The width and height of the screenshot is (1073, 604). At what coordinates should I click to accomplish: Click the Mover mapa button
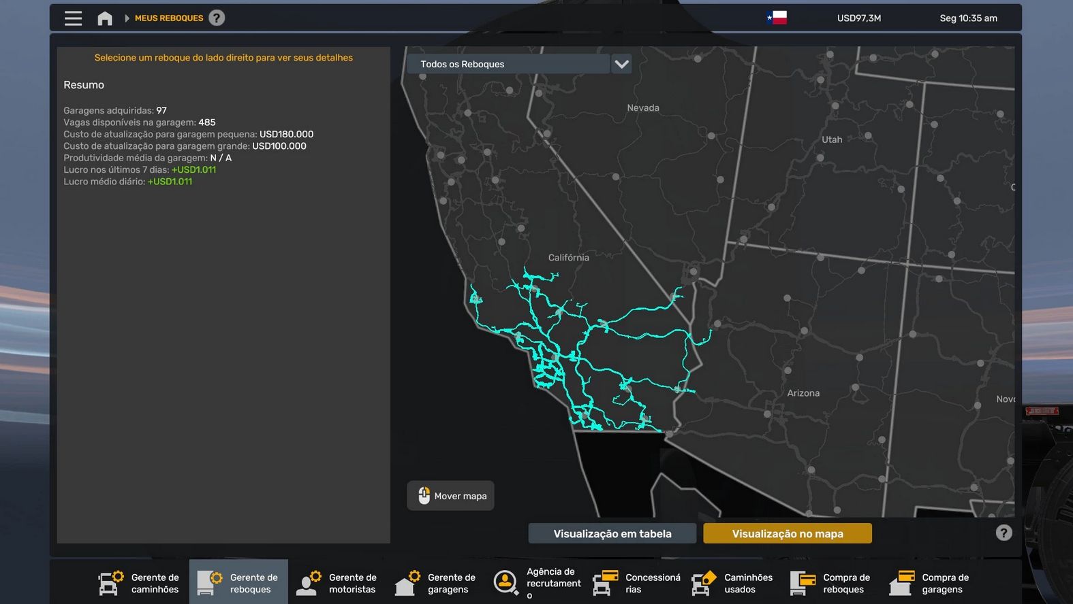451,496
